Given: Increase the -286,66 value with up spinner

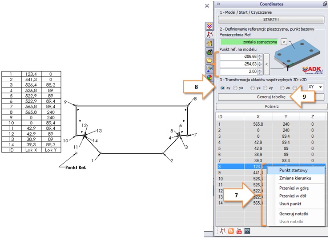Looking at the screenshot, I should [x=260, y=55].
